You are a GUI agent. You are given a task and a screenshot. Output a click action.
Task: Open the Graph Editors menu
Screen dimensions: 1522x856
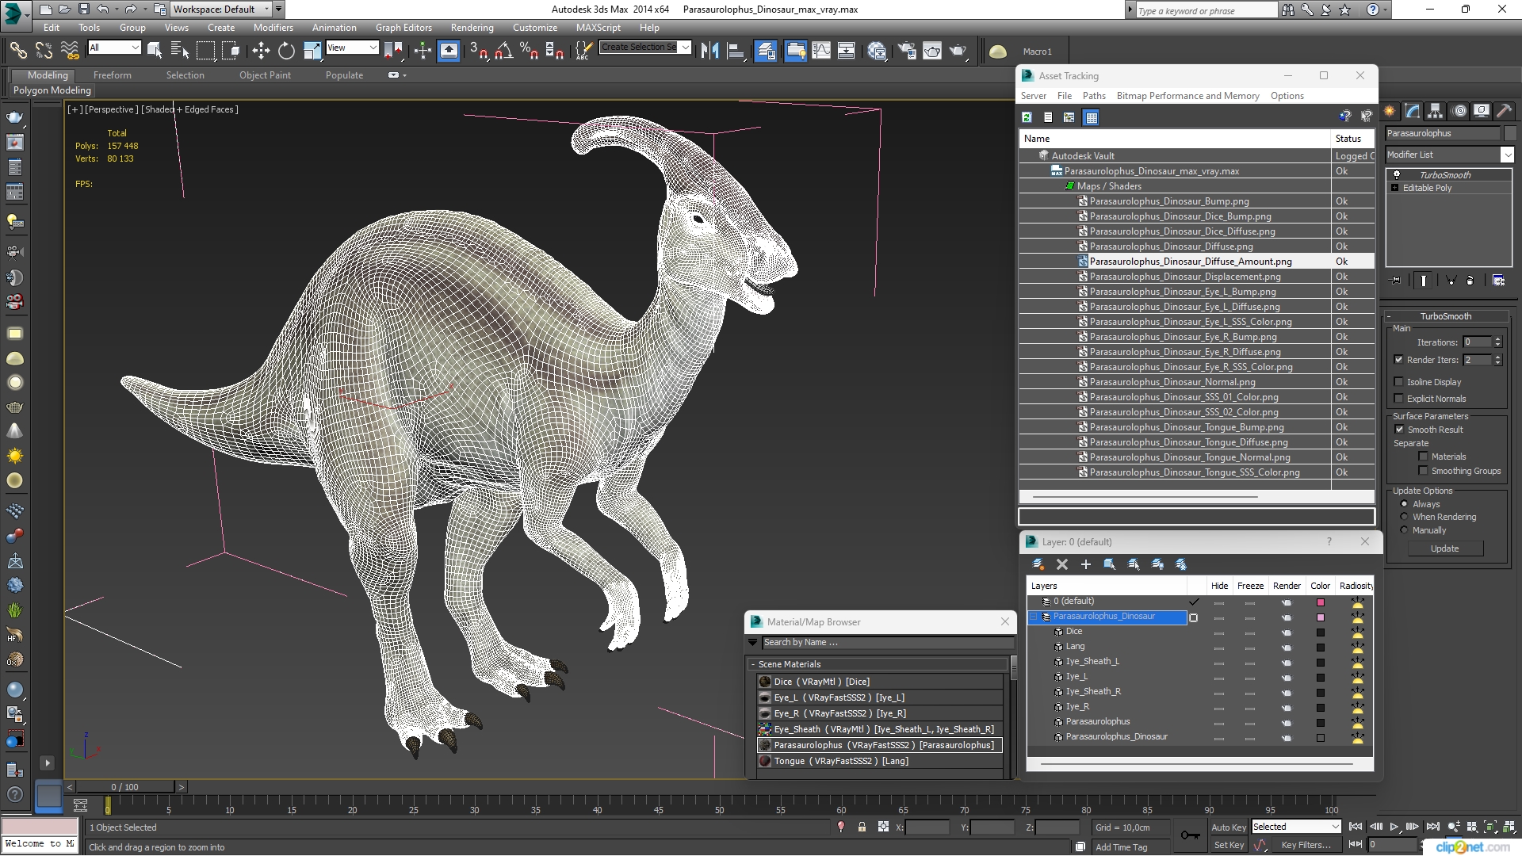coord(403,27)
